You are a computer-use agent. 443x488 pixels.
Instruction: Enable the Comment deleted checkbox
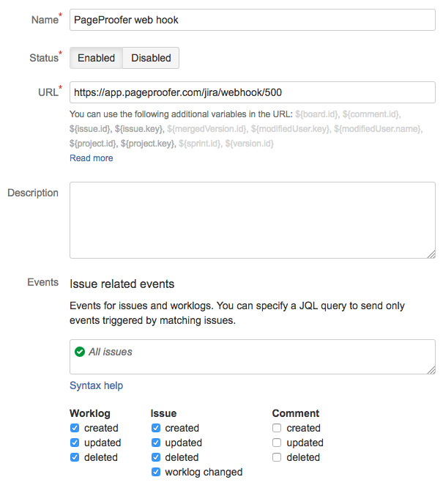(277, 457)
